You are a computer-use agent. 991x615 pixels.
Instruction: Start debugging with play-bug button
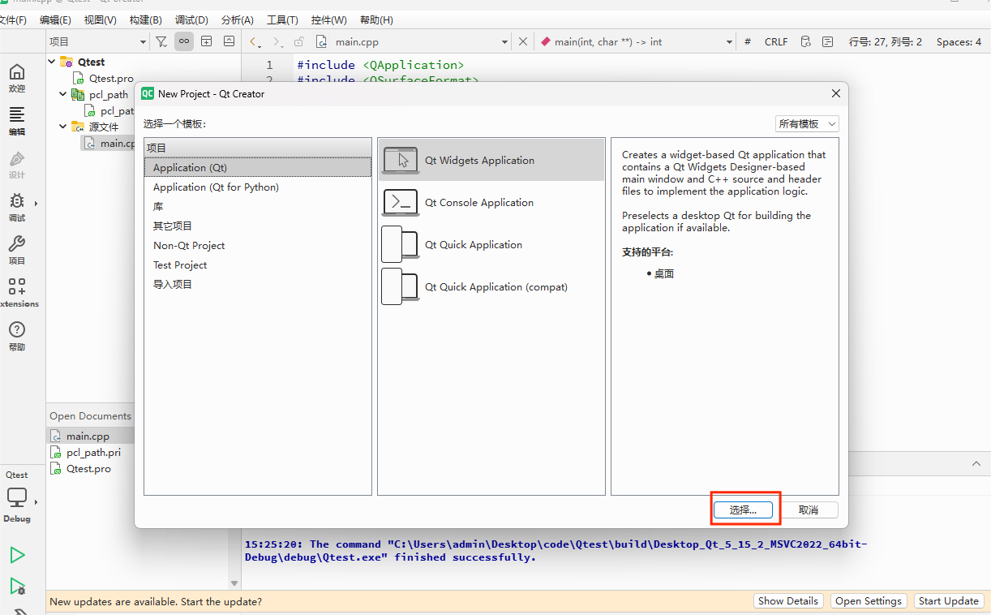point(17,587)
